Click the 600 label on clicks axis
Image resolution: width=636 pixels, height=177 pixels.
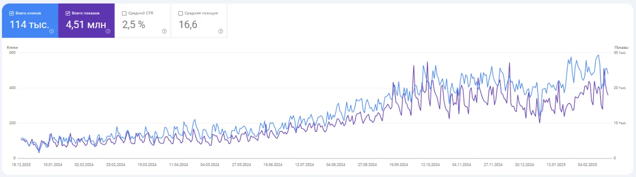tap(12, 53)
